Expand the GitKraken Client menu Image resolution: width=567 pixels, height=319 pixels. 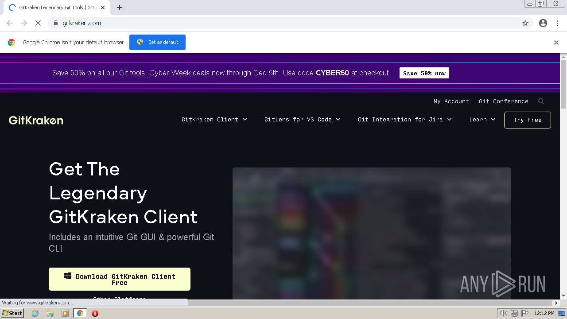click(x=214, y=120)
